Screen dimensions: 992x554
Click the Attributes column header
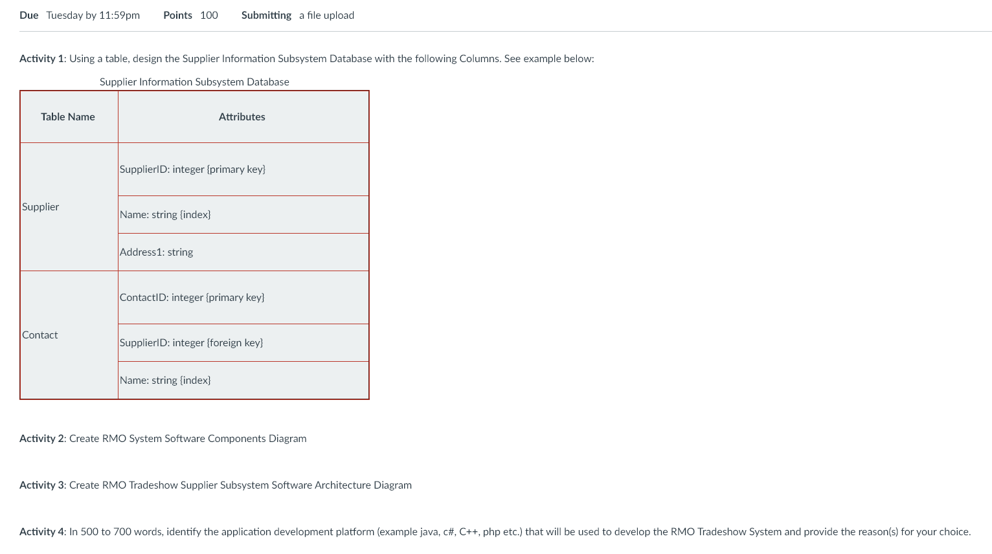[242, 116]
